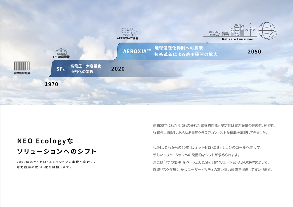This screenshot has height=207, width=293.
Task: Click the small switchgear icon above Net Zero Emissions
Action: pyautogui.click(x=214, y=34)
